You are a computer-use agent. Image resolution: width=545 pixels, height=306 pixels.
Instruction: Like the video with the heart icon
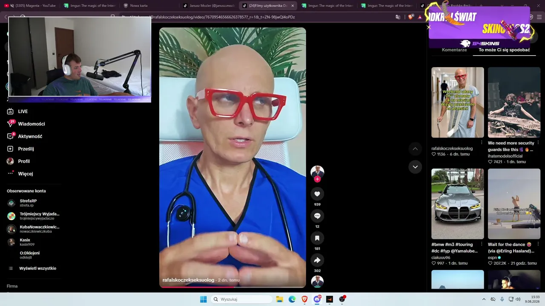pos(317,194)
